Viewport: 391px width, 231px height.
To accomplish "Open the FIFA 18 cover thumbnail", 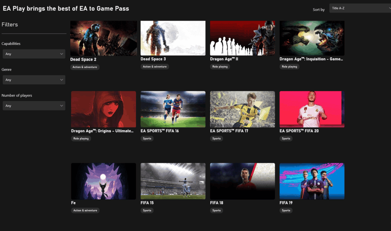I will coord(242,181).
